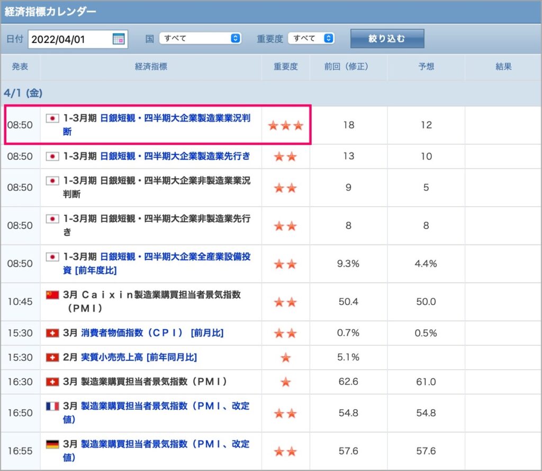Viewport: 542px width, 471px height.
Task: Open the 日銀短観・四半期大企業全産業設備投資 link
Action: (x=157, y=264)
